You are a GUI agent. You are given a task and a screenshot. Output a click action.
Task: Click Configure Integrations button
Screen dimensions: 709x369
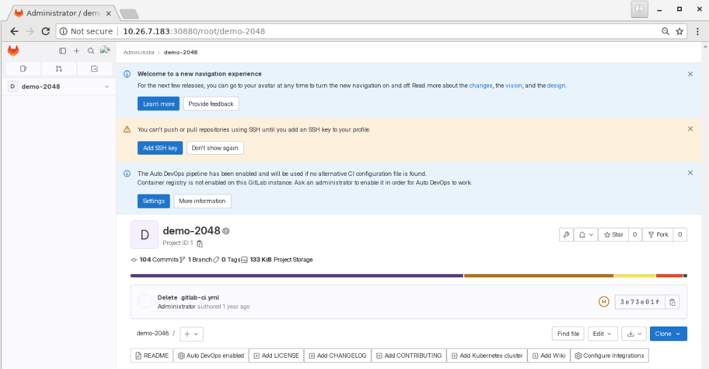click(x=610, y=356)
